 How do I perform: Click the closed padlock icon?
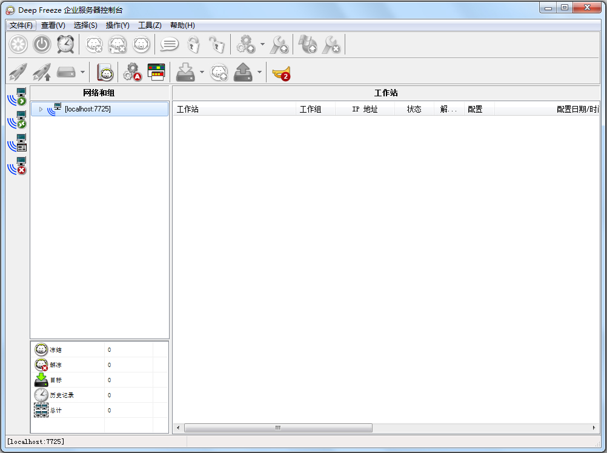pyautogui.click(x=193, y=44)
